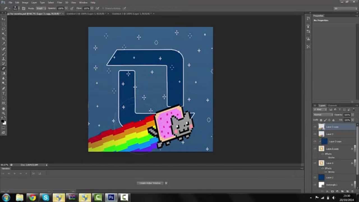Image resolution: width=359 pixels, height=202 pixels.
Task: Click create new layer icon
Action: click(x=347, y=191)
